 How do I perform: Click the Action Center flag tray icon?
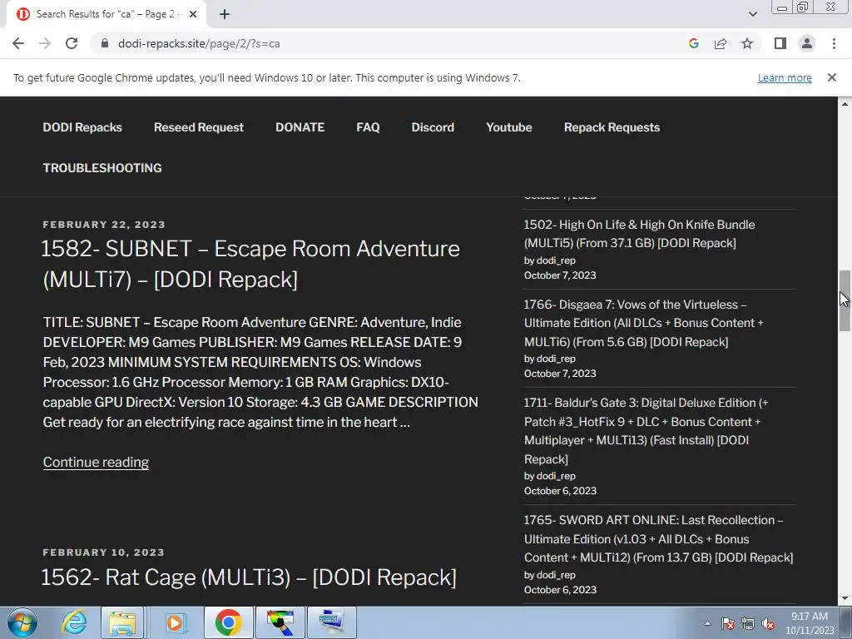(728, 623)
